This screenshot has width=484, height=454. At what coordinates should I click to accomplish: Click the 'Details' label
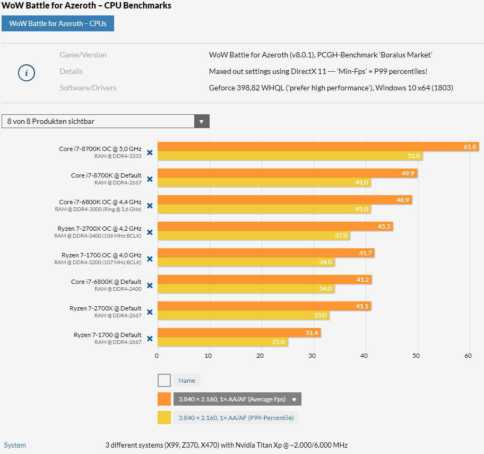[x=71, y=71]
